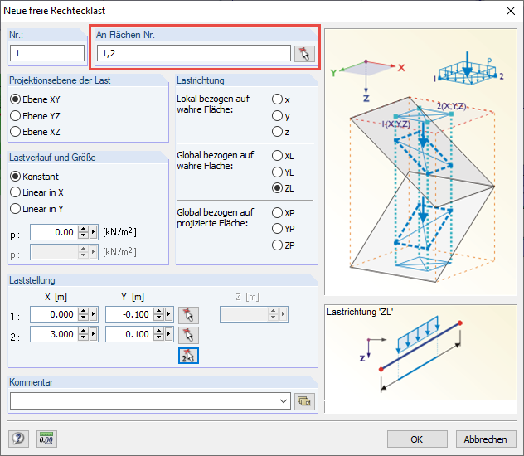Click the Lastrichtung 'ZL' preview diagram
The width and height of the screenshot is (524, 456).
pos(420,359)
